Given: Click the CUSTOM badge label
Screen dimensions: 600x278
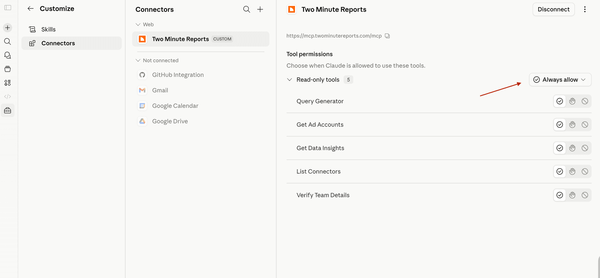Looking at the screenshot, I should [x=222, y=39].
